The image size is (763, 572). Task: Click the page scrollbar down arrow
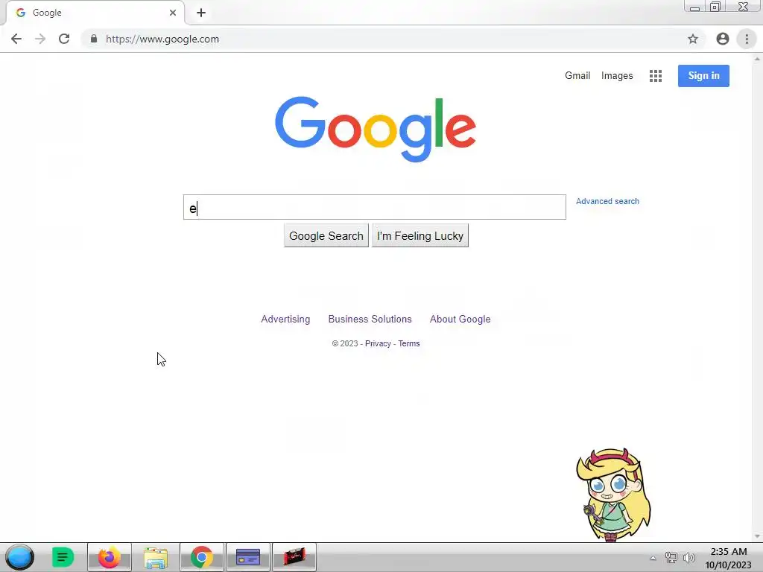(757, 536)
